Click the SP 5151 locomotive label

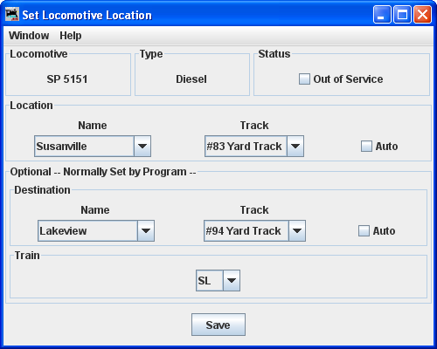67,79
